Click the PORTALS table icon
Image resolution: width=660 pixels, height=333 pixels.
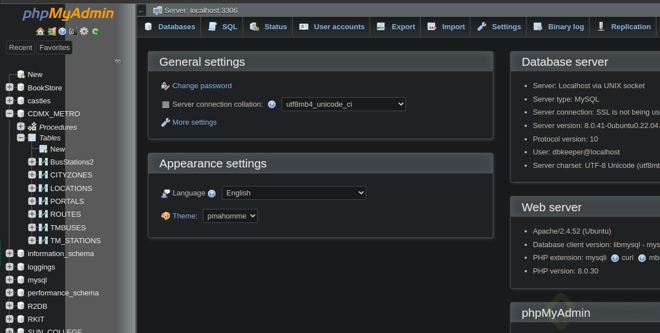pos(43,201)
